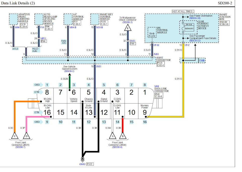This screenshot has height=172, width=242.
Task: Select the "Memory Power" pin label
Action: (x=144, y=107)
